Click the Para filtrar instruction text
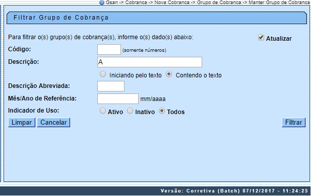 101,37
